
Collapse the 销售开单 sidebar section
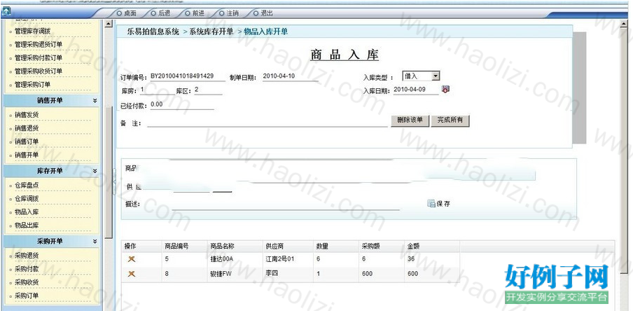(95, 101)
